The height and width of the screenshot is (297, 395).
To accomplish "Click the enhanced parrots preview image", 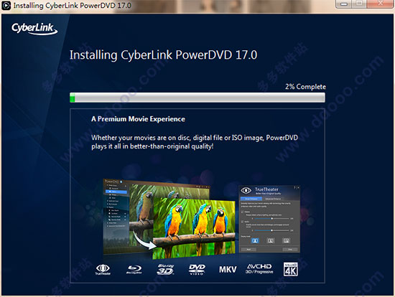I will point(194,229).
